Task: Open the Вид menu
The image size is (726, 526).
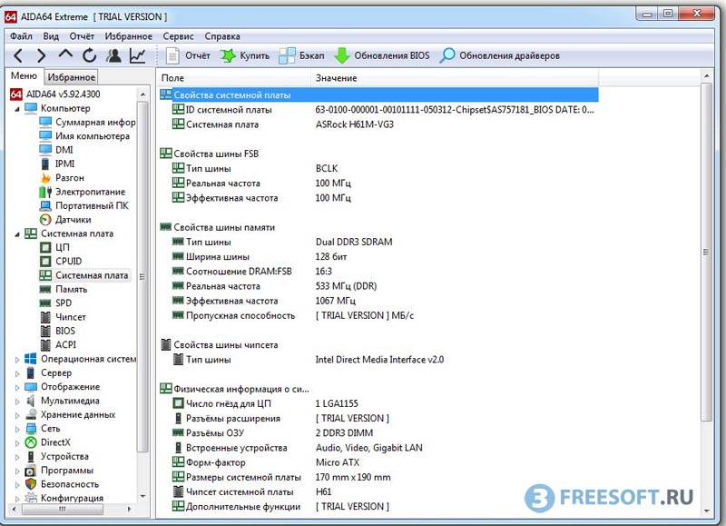Action: pos(51,36)
